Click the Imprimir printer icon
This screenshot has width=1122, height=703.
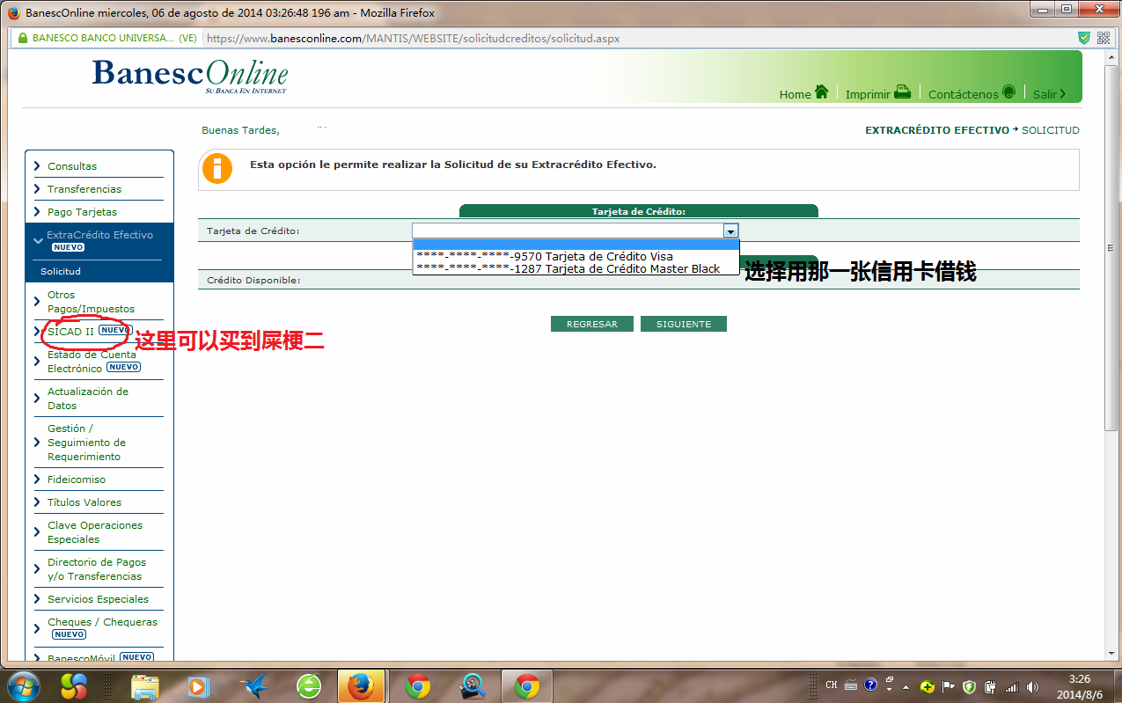coord(902,92)
